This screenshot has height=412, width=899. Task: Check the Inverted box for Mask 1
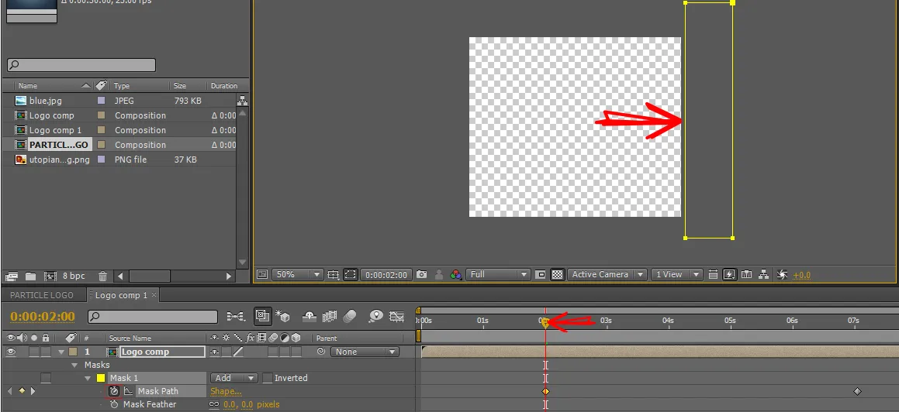267,378
